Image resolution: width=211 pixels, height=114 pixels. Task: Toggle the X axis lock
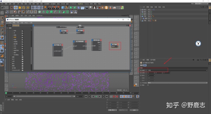(33, 8)
